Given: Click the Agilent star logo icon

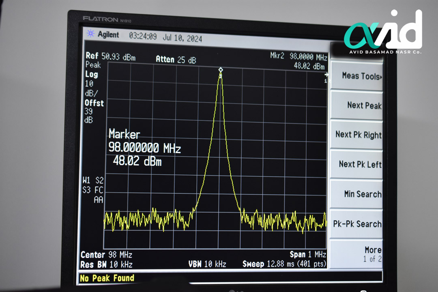Looking at the screenshot, I should click(90, 34).
